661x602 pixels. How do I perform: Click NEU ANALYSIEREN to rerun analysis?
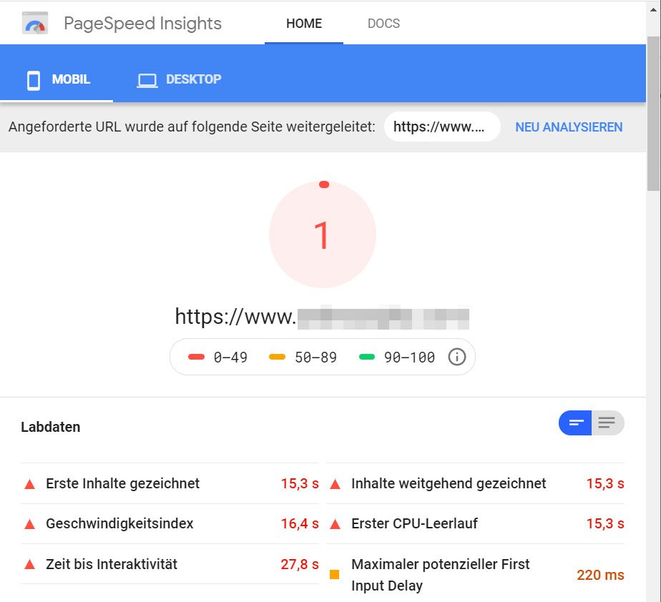tap(569, 127)
